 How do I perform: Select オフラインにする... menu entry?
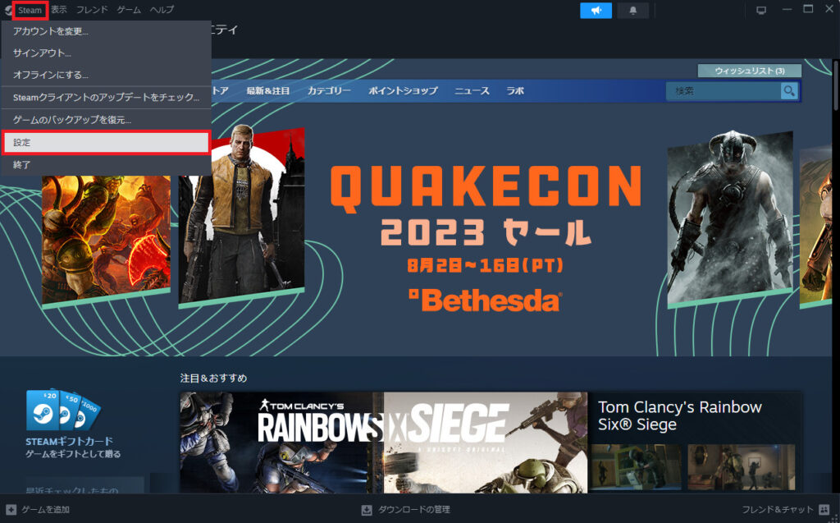tap(106, 75)
